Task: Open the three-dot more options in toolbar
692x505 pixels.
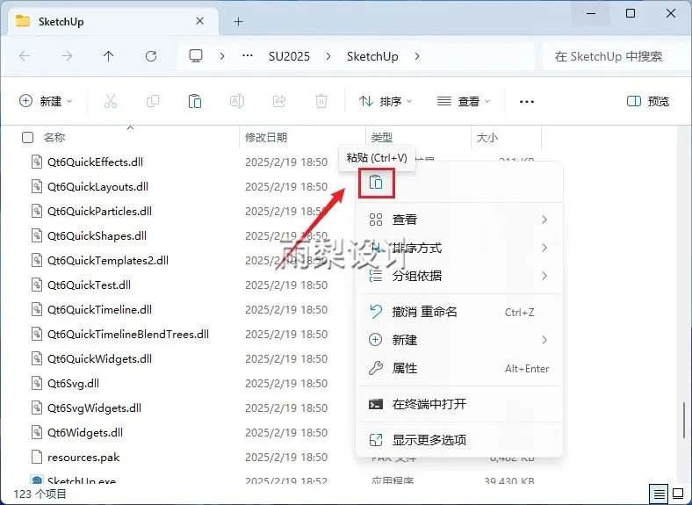Action: point(527,102)
